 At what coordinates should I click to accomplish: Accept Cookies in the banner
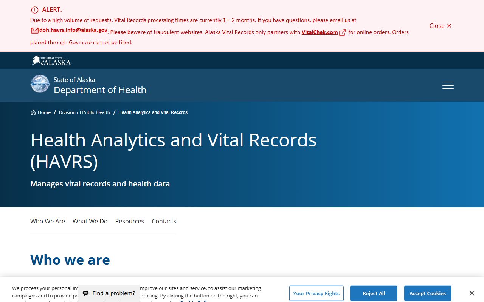[428, 293]
